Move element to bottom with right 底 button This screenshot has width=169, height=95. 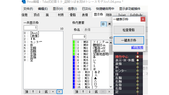pos(96,92)
